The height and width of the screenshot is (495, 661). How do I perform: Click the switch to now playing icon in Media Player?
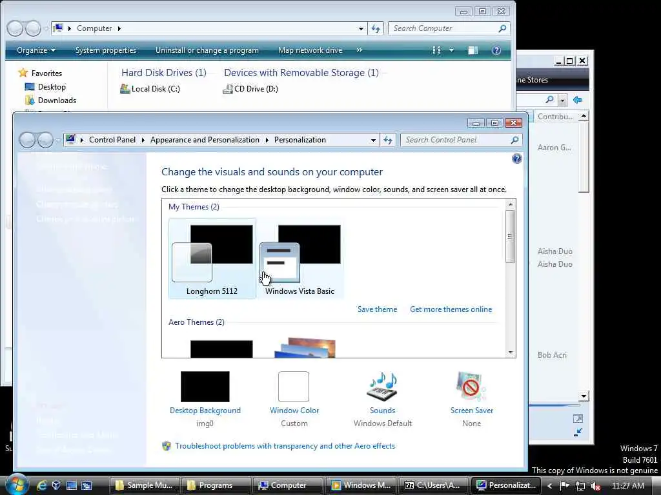578,432
